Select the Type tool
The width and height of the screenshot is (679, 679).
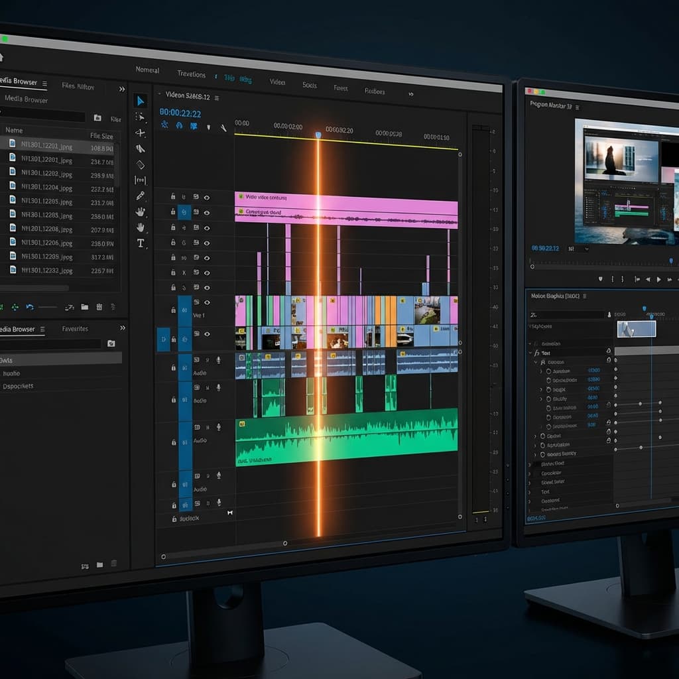(141, 243)
